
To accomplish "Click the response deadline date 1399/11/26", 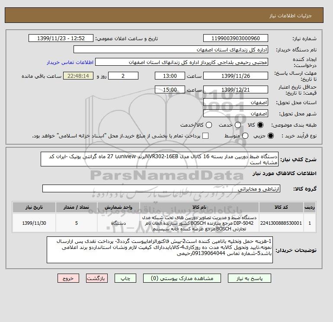I will point(236,76).
